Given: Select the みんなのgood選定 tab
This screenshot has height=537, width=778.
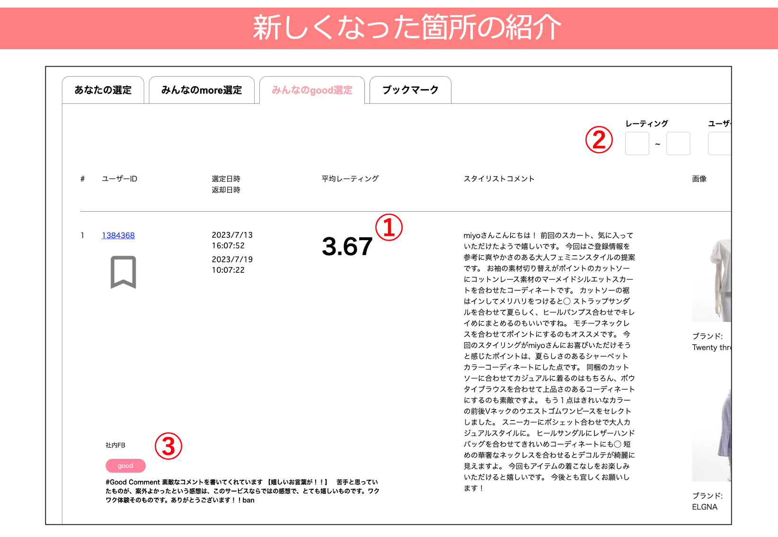Looking at the screenshot, I should coord(312,90).
